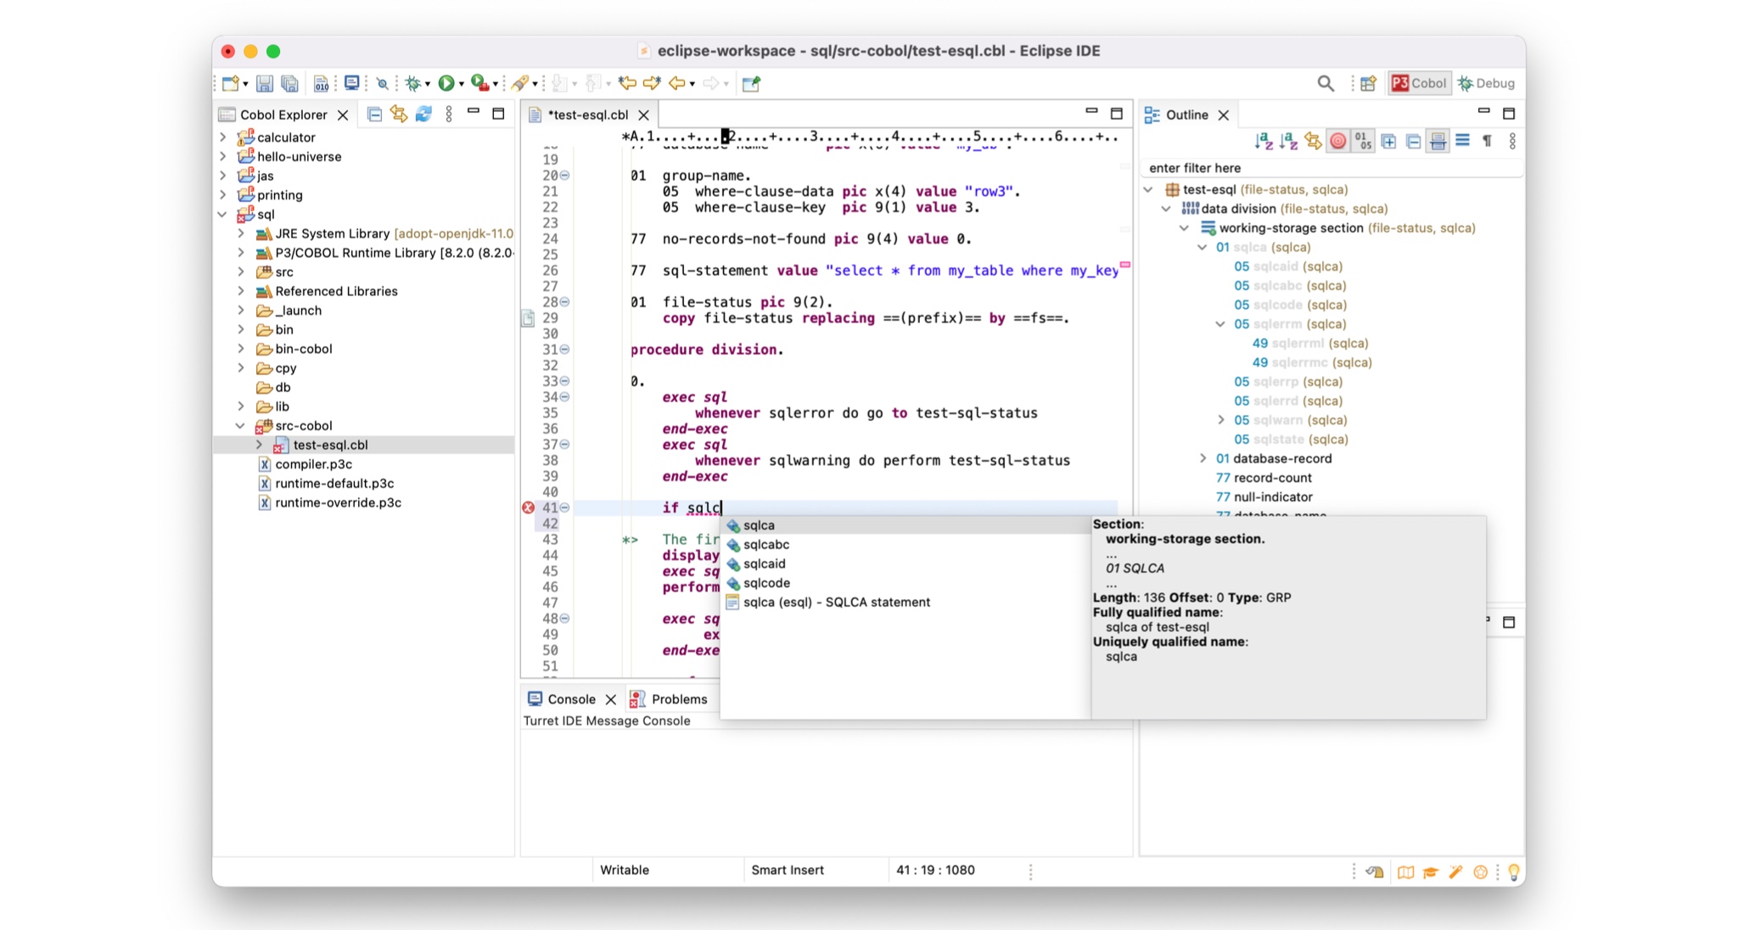Click the Outline filter text field
This screenshot has height=930, width=1738.
click(x=1330, y=168)
